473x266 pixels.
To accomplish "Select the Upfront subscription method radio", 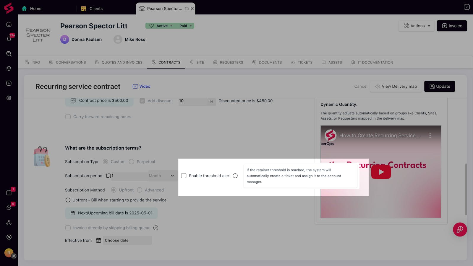I will tap(114, 190).
